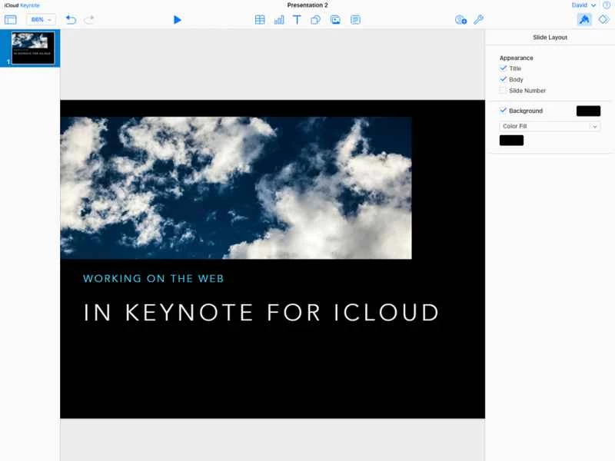Open the 86% zoom level dropdown
This screenshot has height=461, width=615.
[x=40, y=19]
